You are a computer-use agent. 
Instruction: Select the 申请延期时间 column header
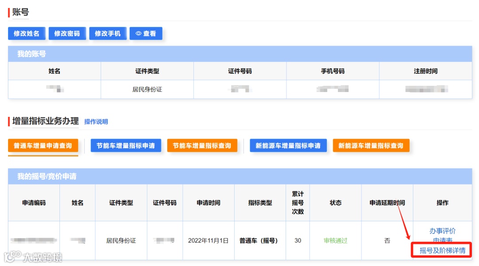coord(387,203)
